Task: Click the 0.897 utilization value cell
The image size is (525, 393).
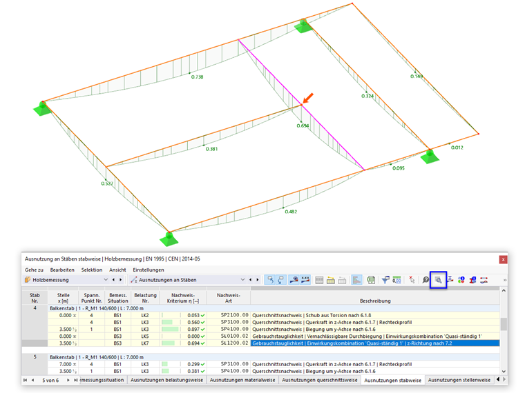Action: coord(183,329)
